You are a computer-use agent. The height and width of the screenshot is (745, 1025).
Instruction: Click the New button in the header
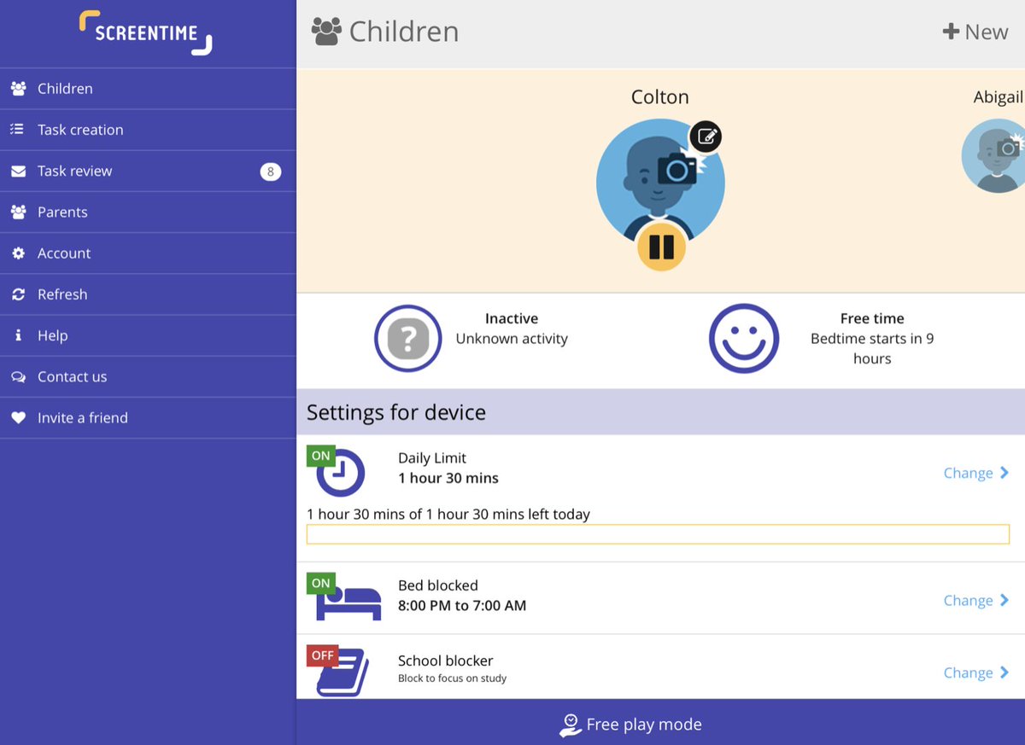975,32
